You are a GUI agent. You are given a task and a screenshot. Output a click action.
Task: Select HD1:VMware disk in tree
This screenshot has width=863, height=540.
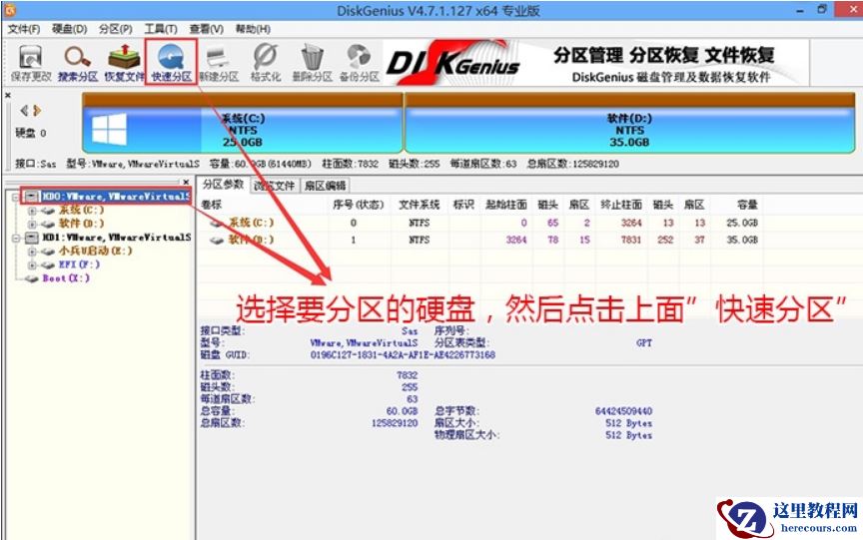[117, 238]
